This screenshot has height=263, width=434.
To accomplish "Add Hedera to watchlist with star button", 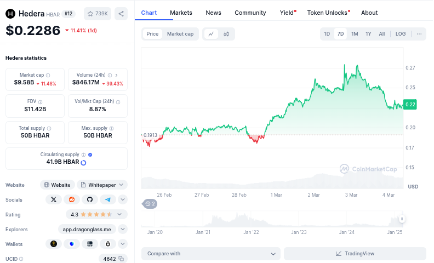I will tap(98, 14).
